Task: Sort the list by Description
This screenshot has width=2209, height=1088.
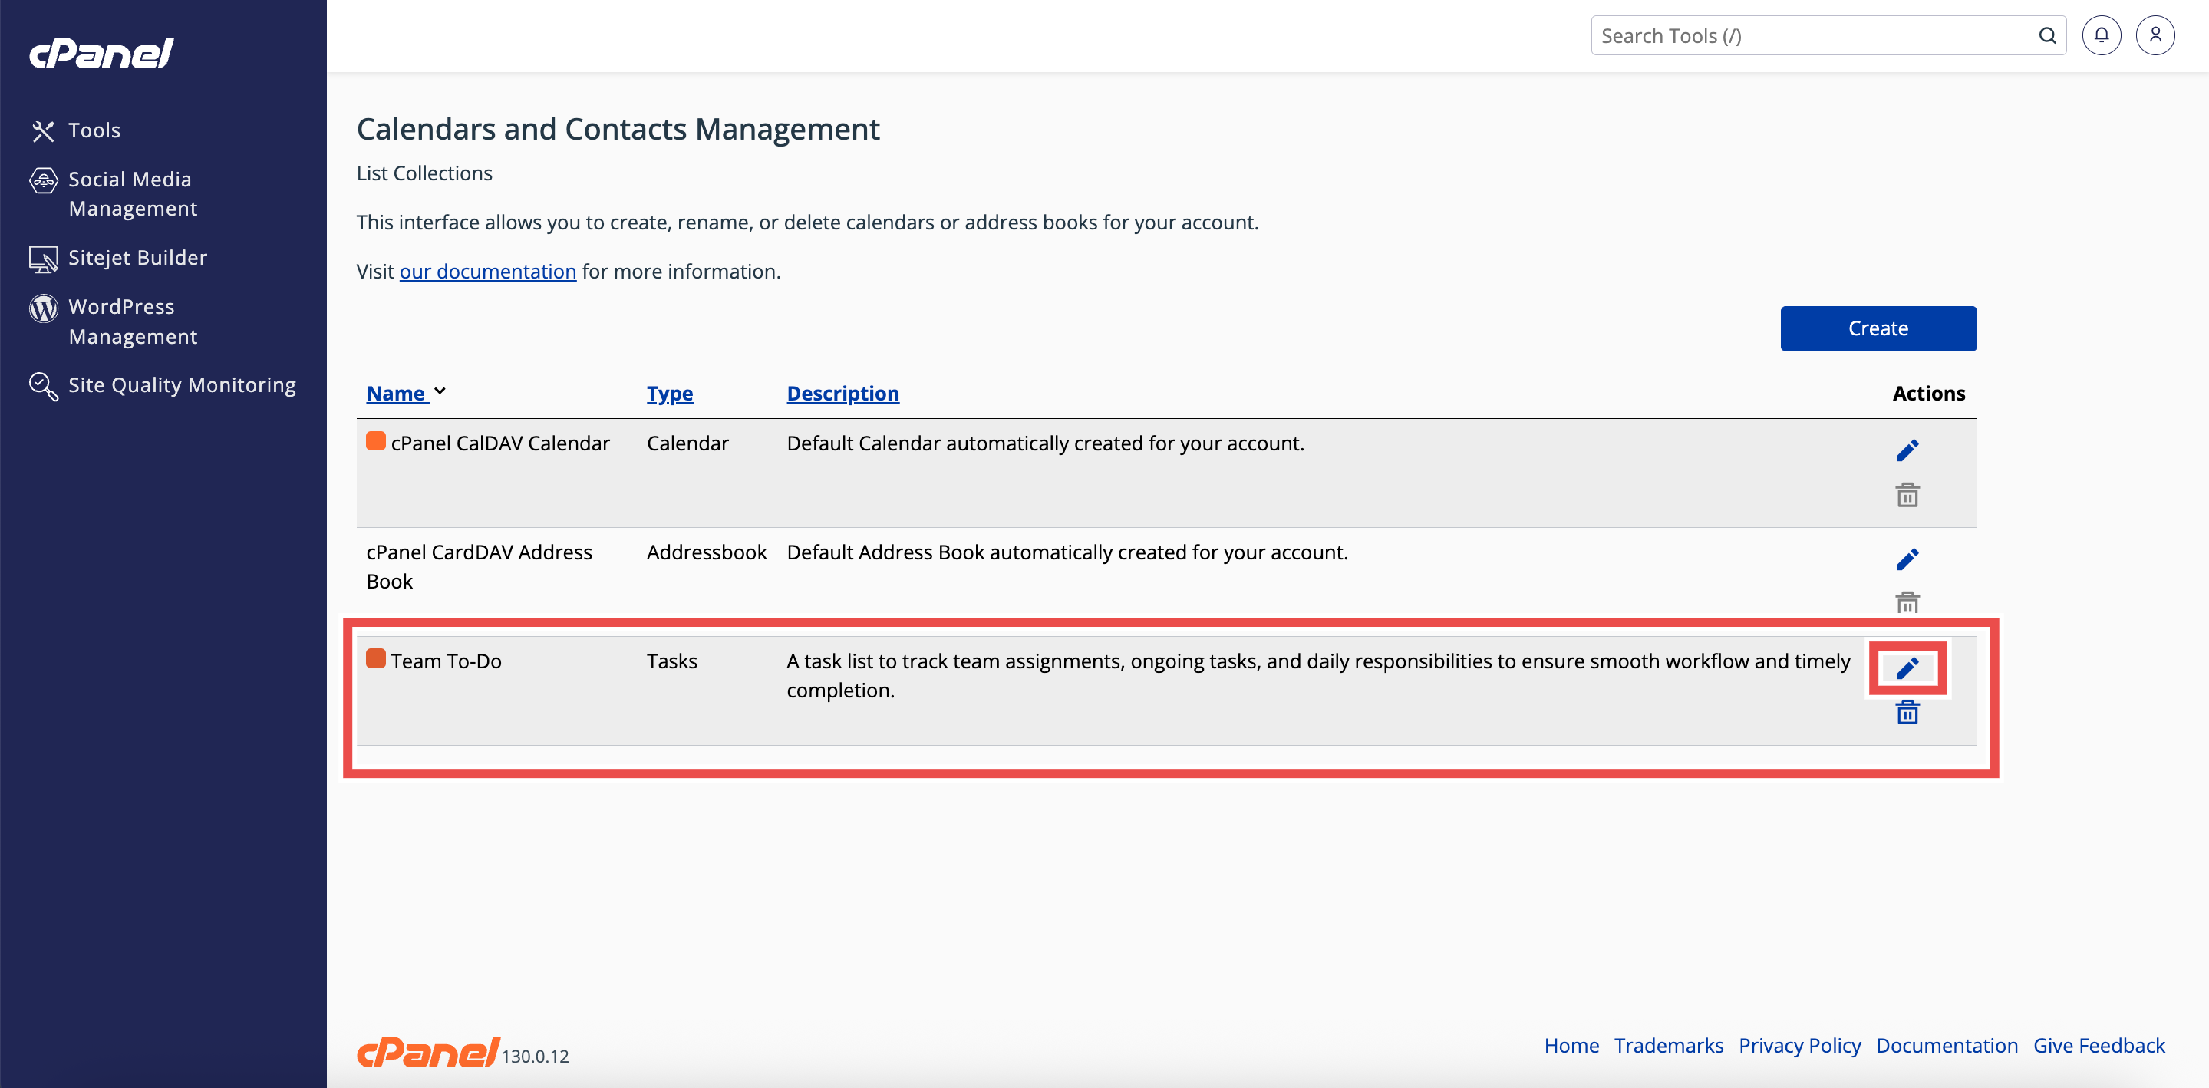Action: coord(842,393)
